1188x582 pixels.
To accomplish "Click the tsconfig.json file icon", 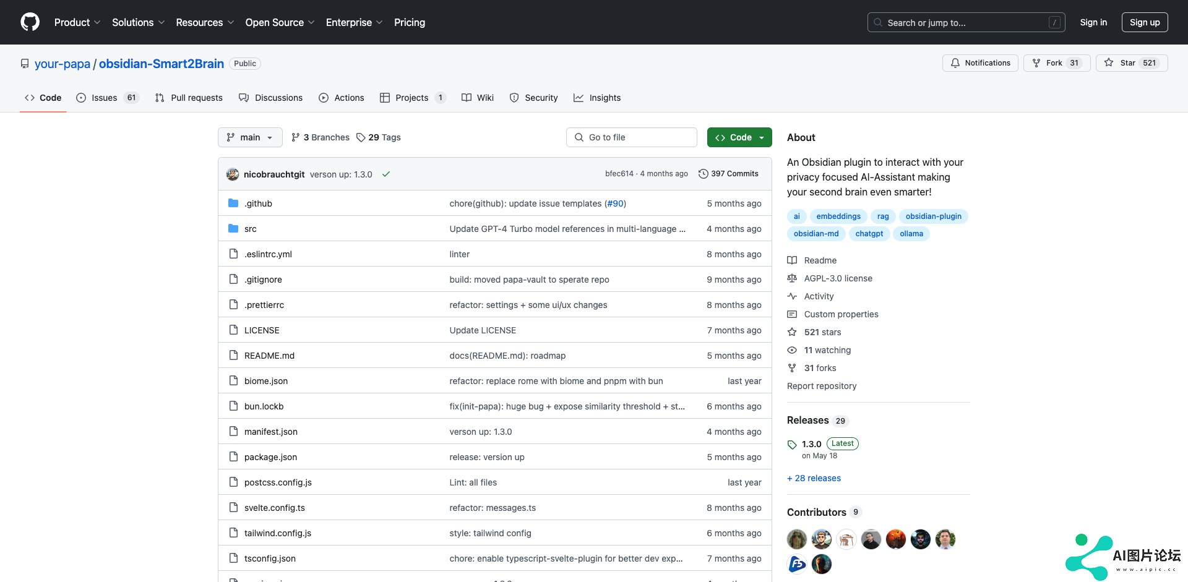I will click(x=233, y=558).
